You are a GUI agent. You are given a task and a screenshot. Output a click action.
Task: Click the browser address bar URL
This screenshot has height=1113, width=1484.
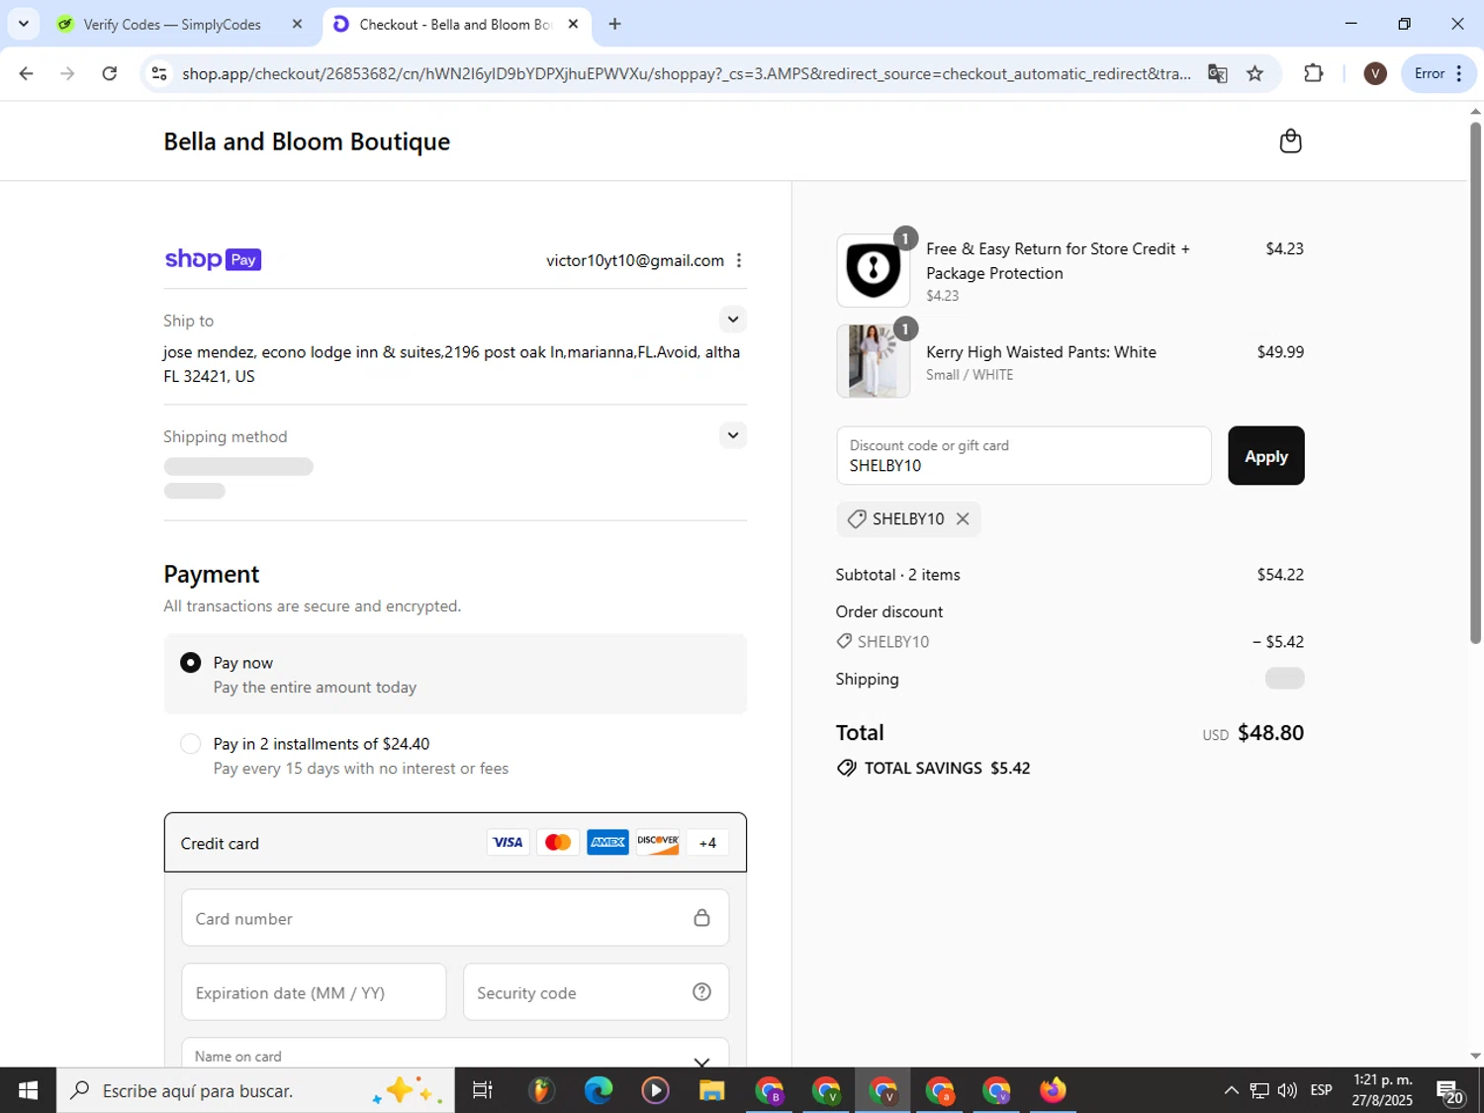click(687, 73)
